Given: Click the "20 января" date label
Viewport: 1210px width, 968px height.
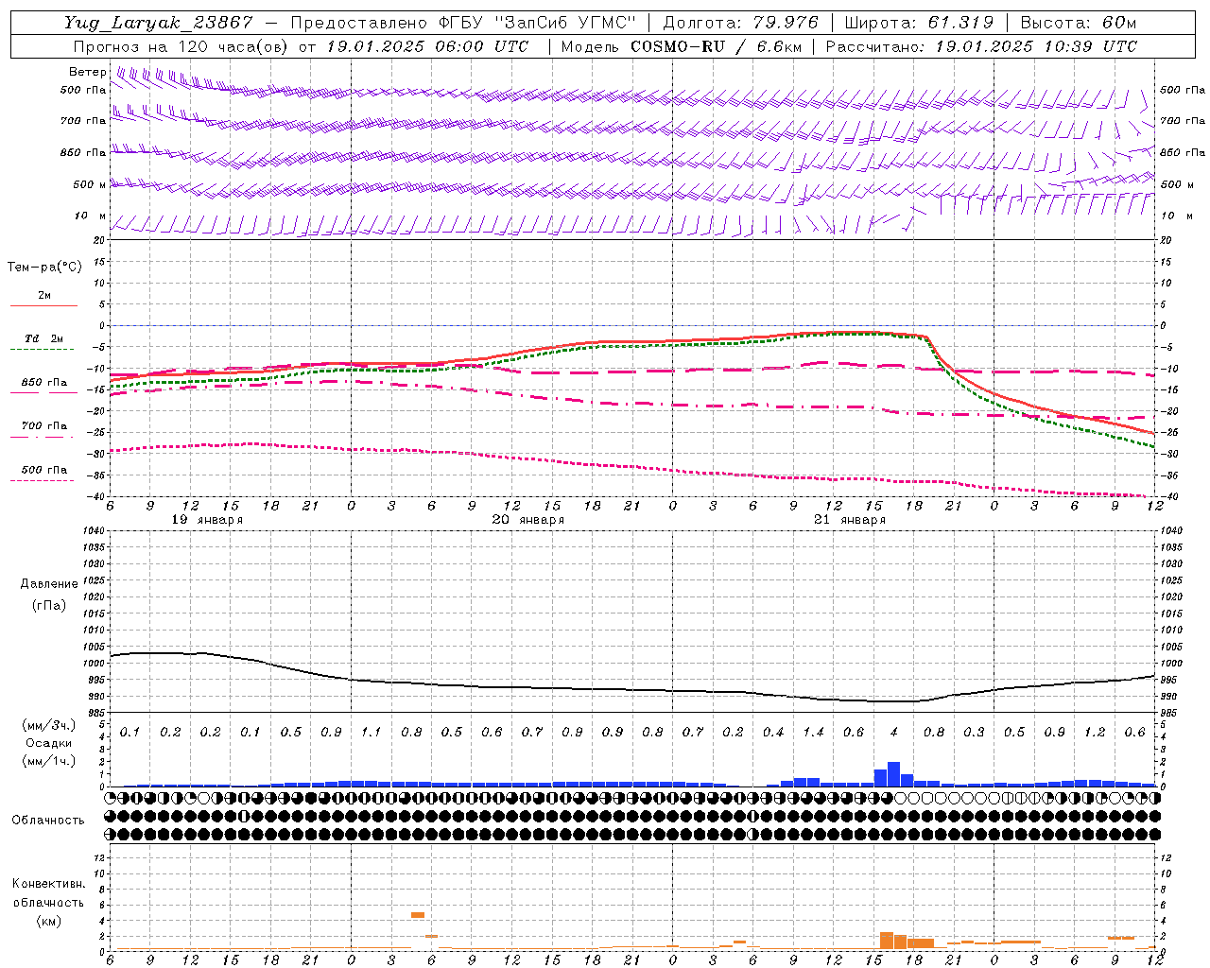Looking at the screenshot, I should click(528, 520).
